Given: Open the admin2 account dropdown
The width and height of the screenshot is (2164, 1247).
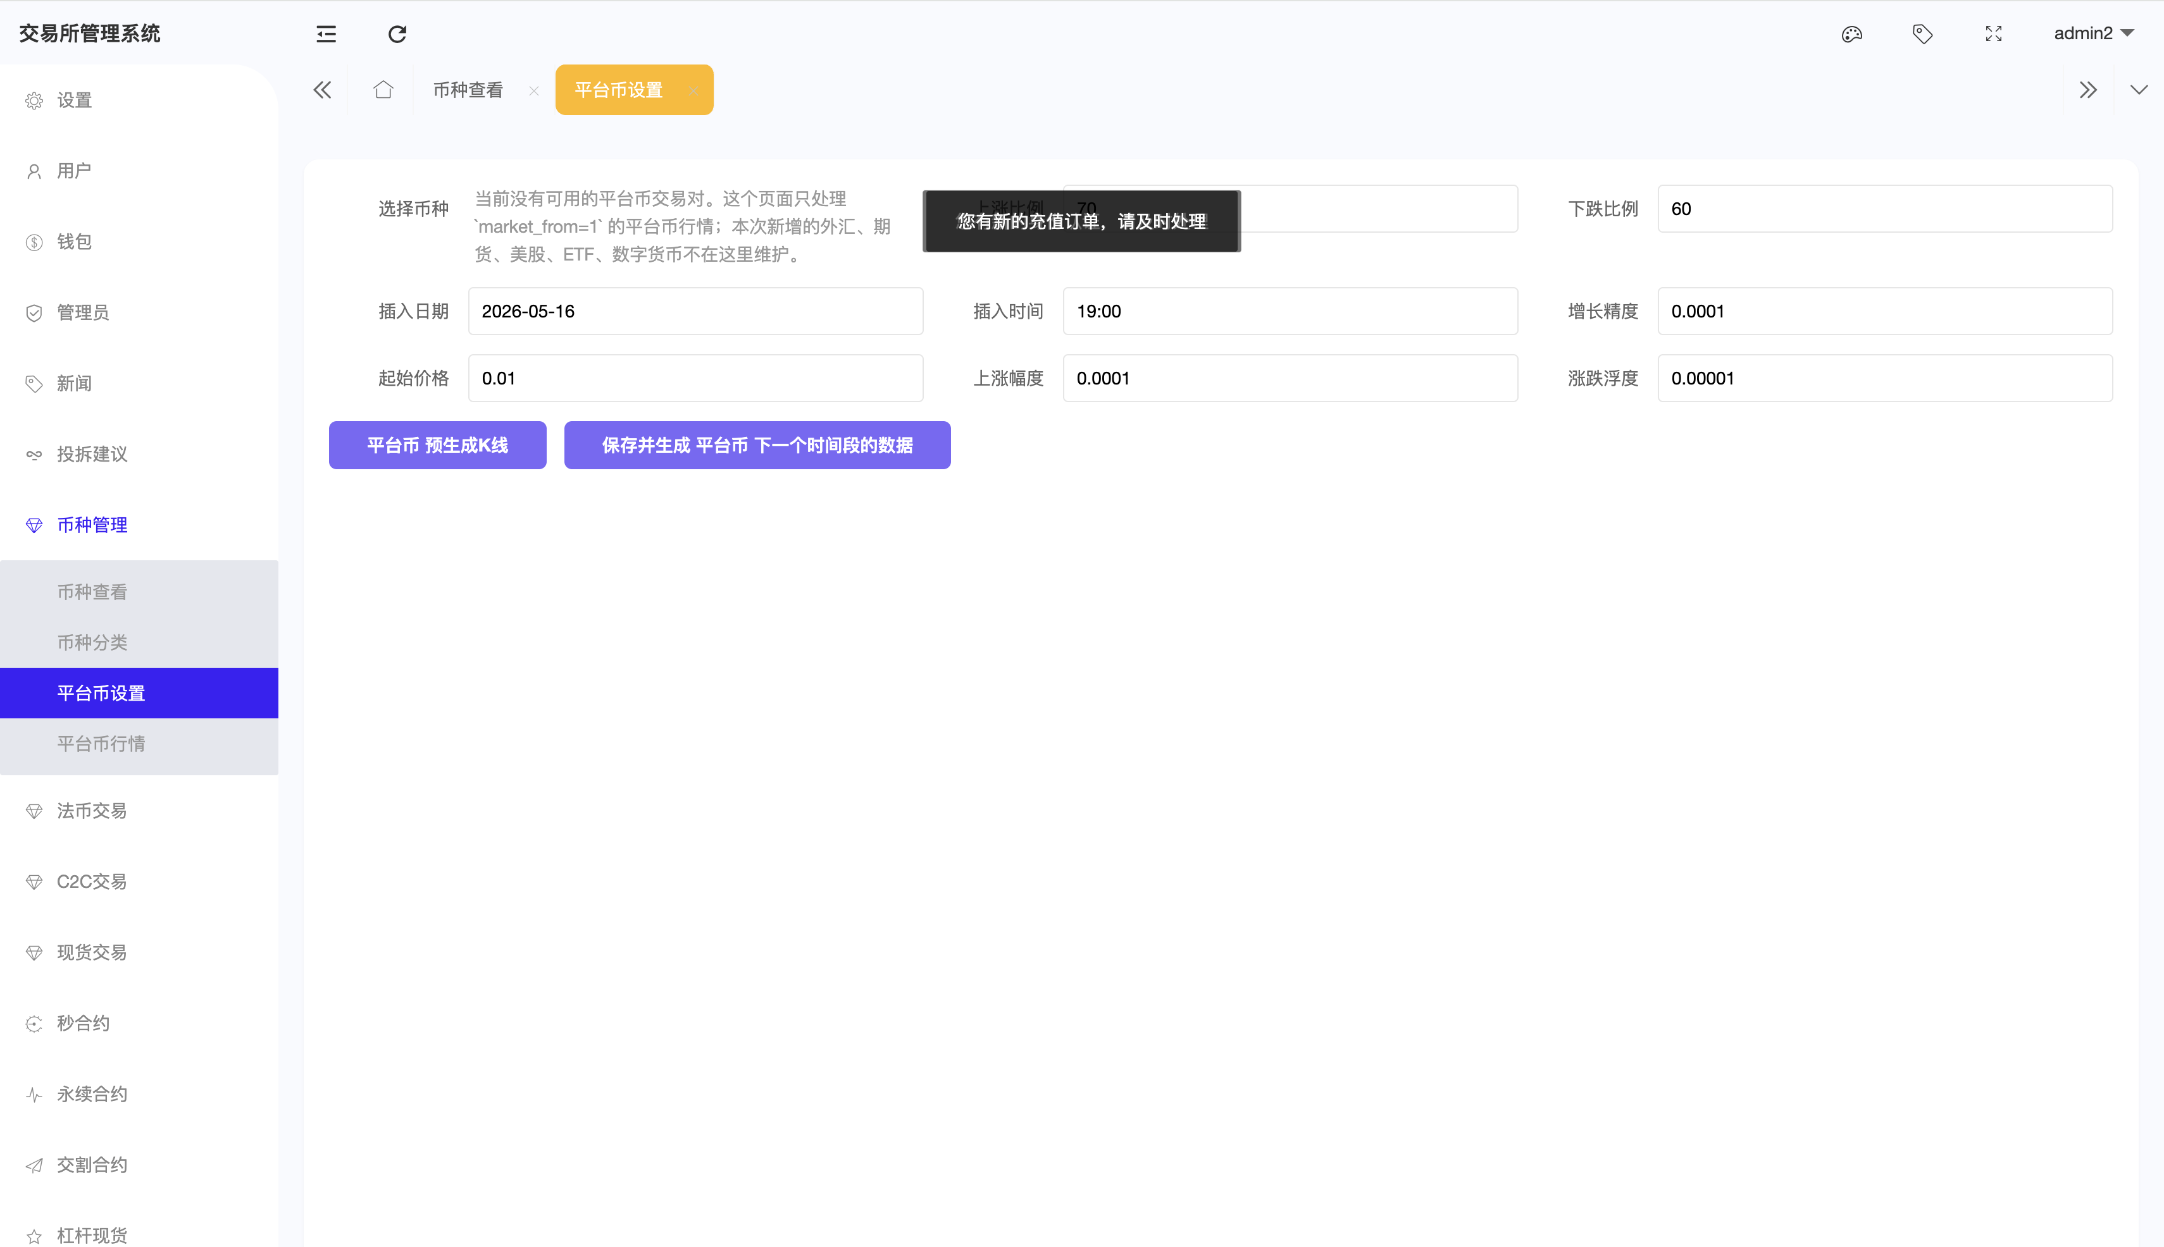Looking at the screenshot, I should click(2093, 34).
